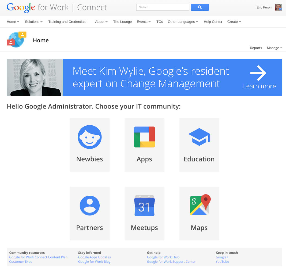Click Kim Wylie's banner photo
Viewport: 286px width, 267px height.
click(x=35, y=78)
